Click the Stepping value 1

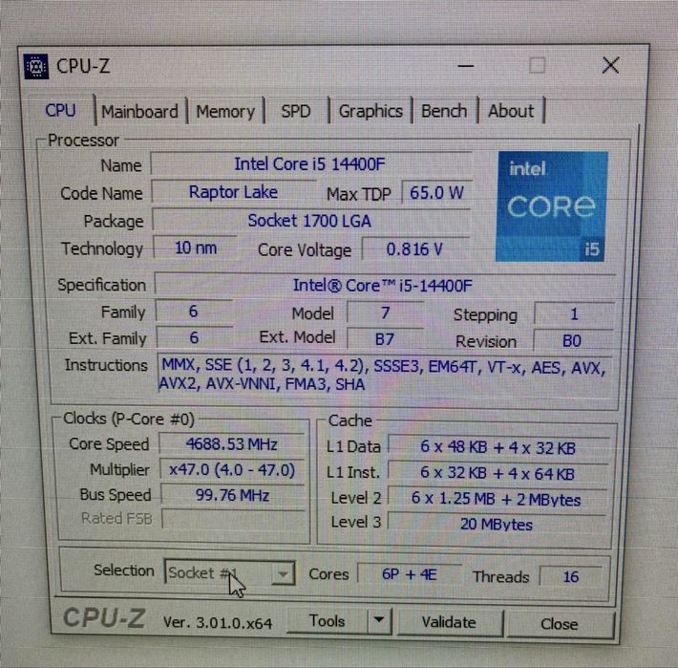pos(573,314)
